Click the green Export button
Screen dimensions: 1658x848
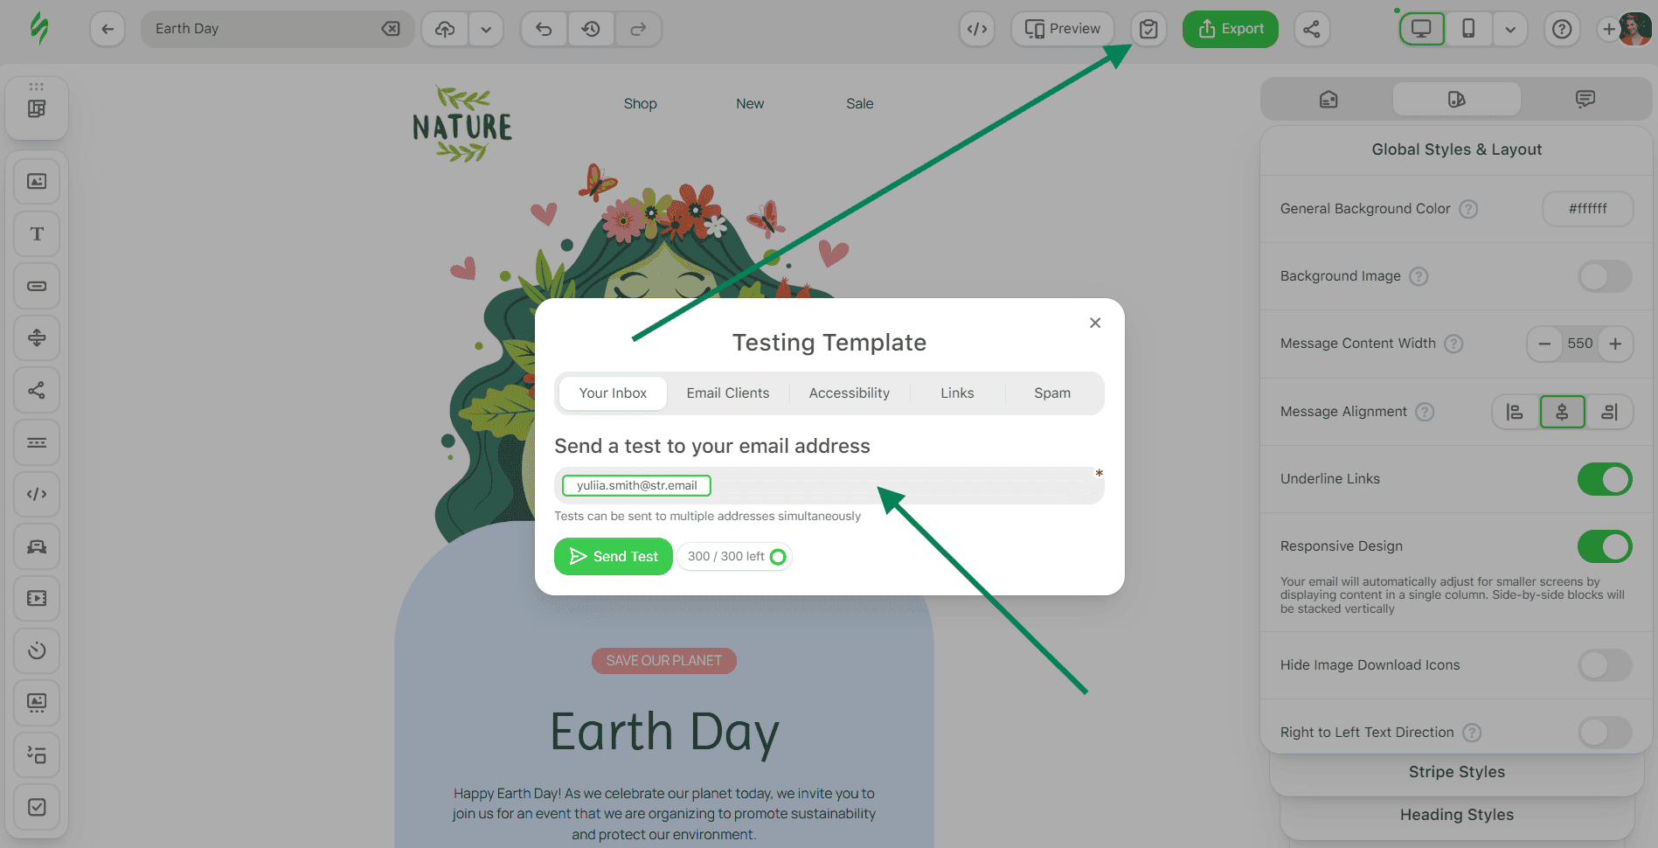(1231, 29)
